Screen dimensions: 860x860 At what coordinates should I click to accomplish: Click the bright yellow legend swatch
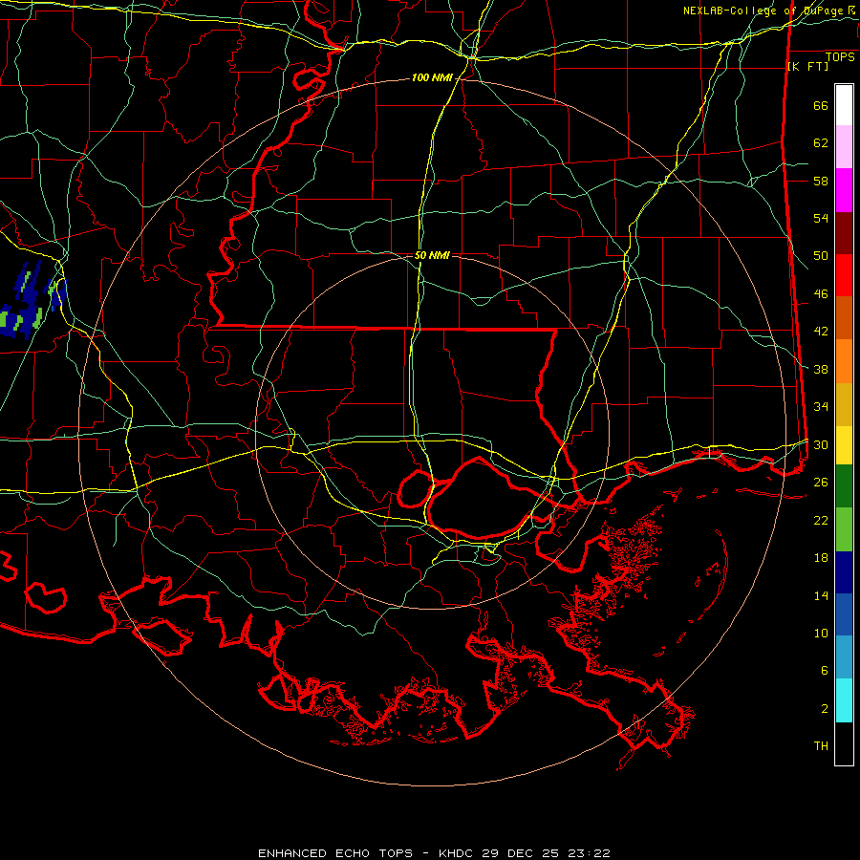pos(844,445)
